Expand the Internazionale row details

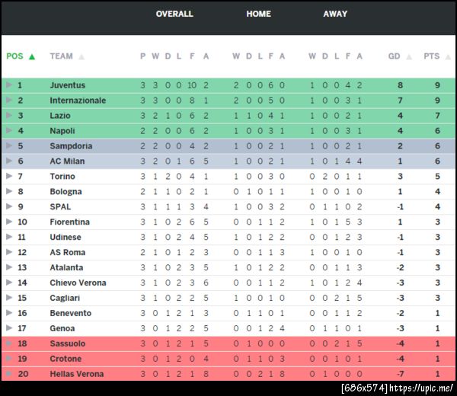(x=9, y=101)
